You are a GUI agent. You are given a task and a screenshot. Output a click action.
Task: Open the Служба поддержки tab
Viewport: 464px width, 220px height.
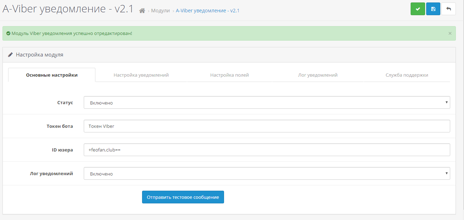tap(407, 75)
